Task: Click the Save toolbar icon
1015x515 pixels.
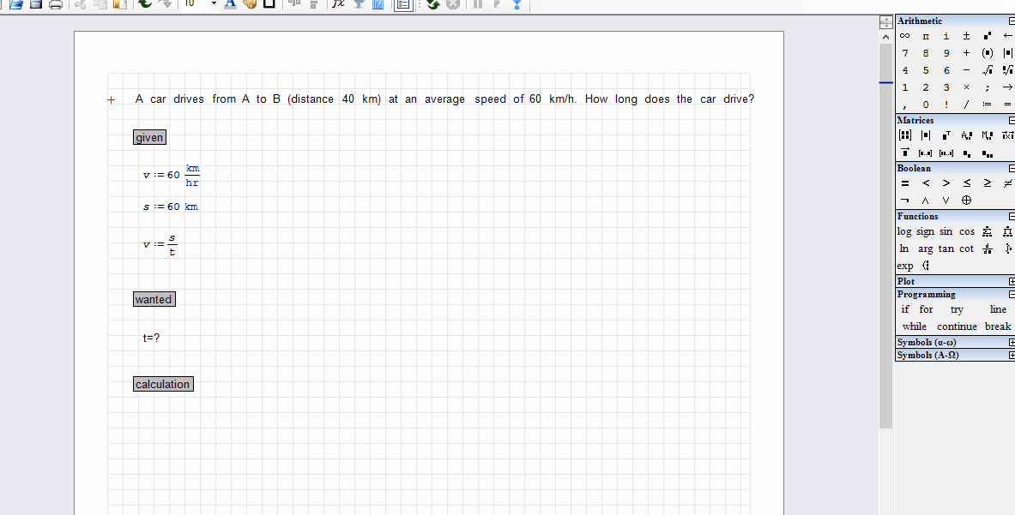Action: point(34,5)
